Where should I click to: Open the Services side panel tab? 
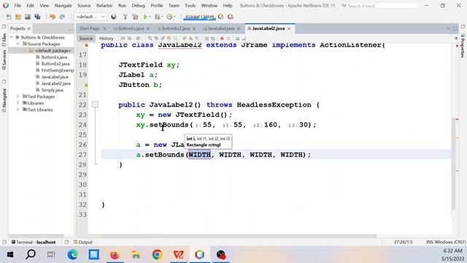4,59
